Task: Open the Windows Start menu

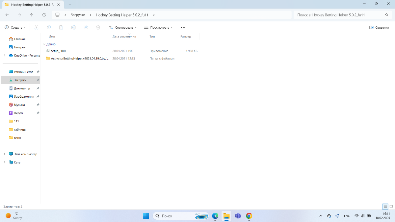Action: click(x=146, y=216)
